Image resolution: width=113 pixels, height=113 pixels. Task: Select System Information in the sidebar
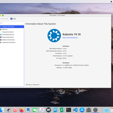coord(12,27)
